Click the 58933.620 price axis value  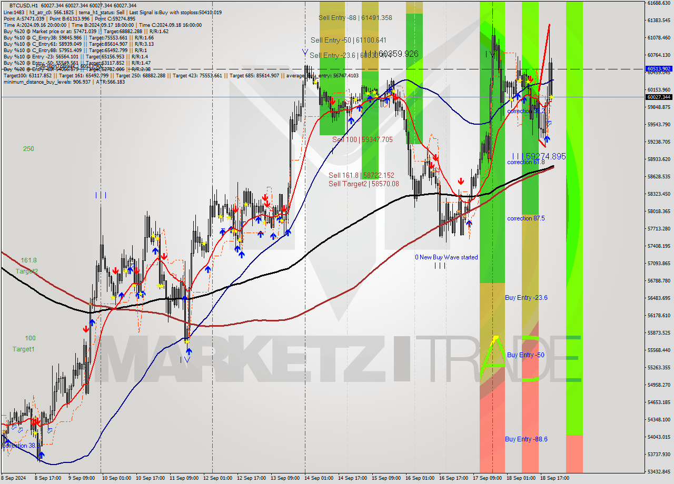[659, 159]
